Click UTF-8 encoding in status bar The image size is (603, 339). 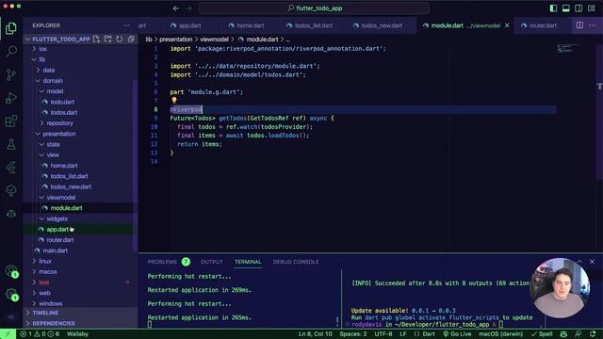pyautogui.click(x=383, y=334)
